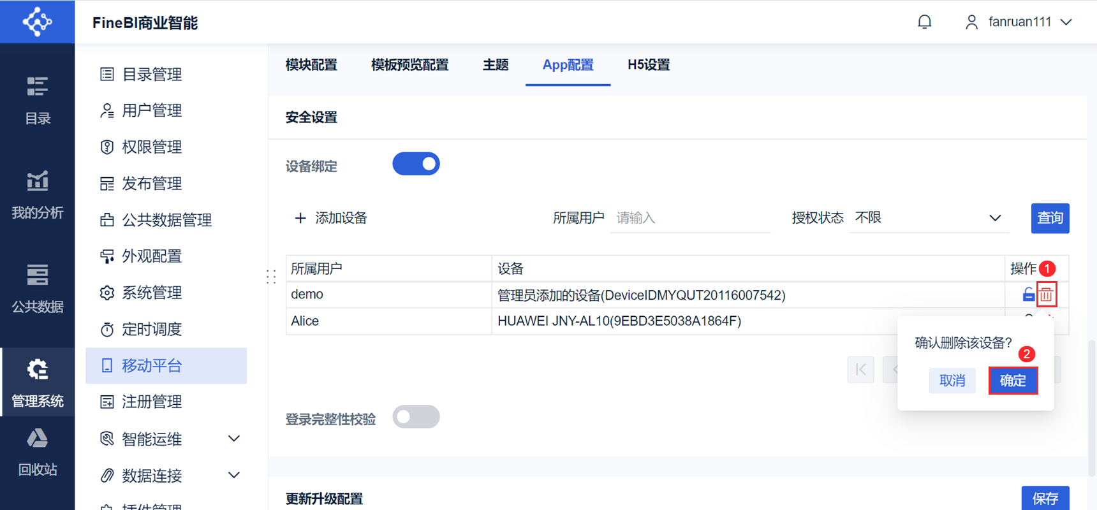Open 我的分析 in the left rail
The width and height of the screenshot is (1097, 510).
37,195
